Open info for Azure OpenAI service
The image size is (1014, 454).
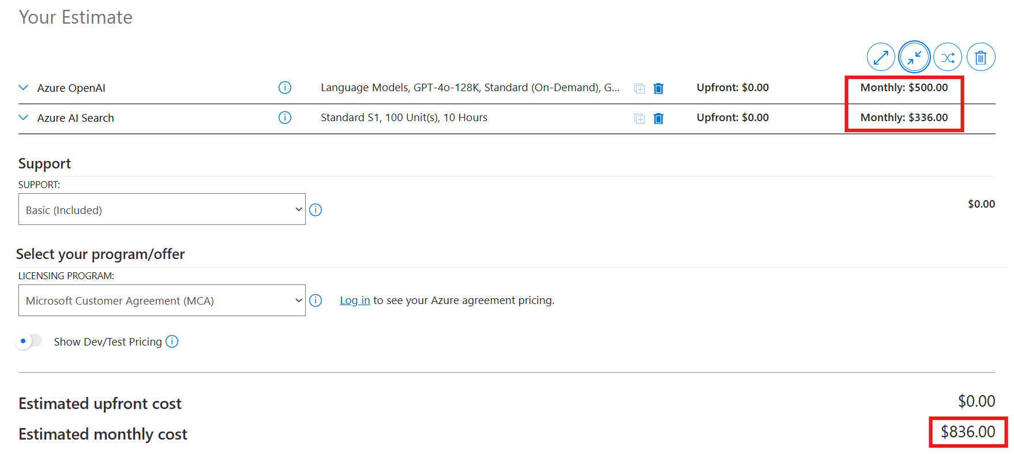(285, 88)
